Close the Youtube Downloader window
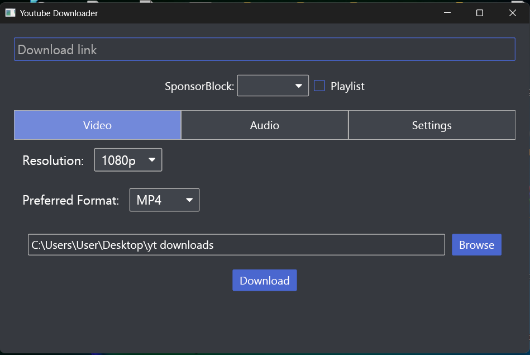 pos(513,13)
